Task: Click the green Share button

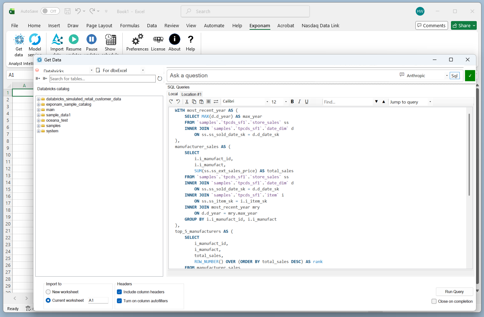Action: pyautogui.click(x=464, y=25)
